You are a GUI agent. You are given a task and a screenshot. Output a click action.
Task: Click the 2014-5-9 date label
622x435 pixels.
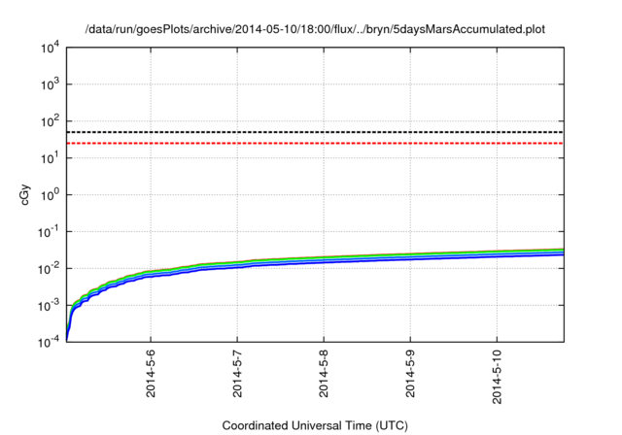tap(410, 373)
